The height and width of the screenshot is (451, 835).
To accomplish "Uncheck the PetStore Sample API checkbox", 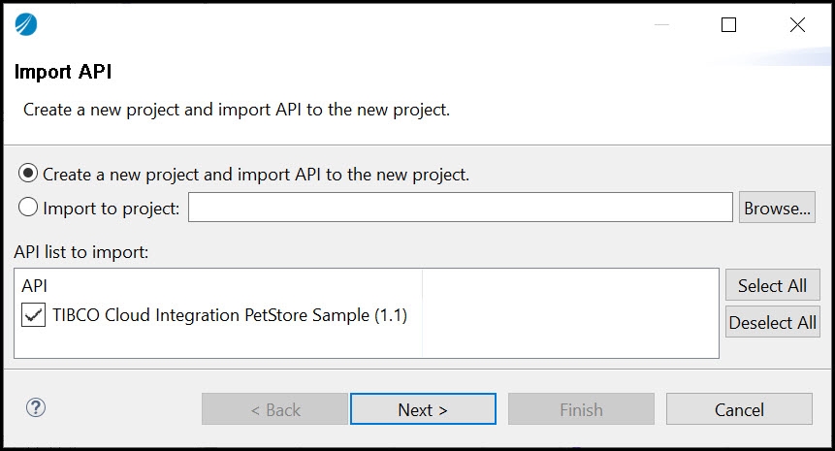I will pyautogui.click(x=34, y=314).
